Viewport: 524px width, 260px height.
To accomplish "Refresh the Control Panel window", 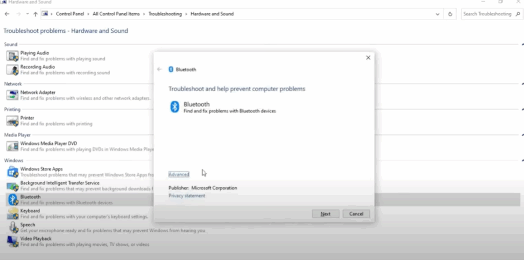I will [x=450, y=14].
